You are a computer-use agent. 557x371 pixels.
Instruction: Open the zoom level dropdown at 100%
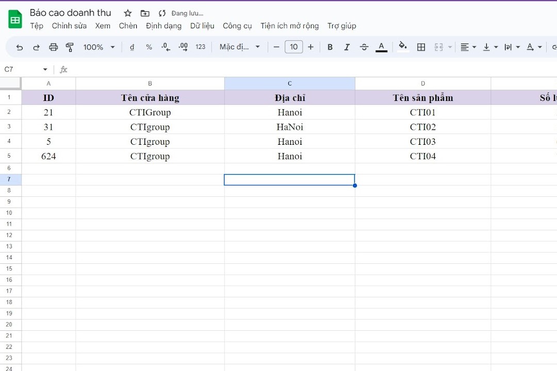tap(98, 46)
